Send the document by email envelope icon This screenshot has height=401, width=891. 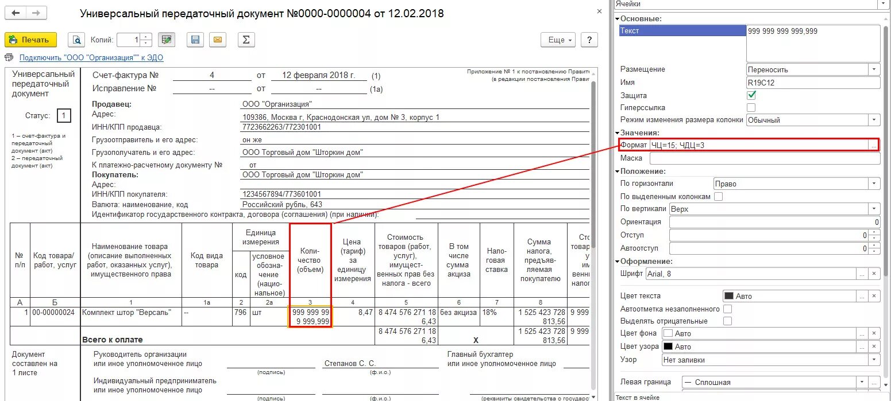[x=218, y=40]
